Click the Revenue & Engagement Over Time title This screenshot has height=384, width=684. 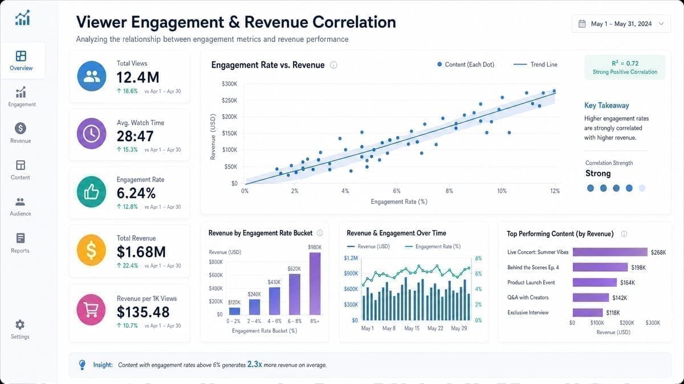(396, 233)
